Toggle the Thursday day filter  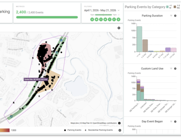click(x=110, y=19)
